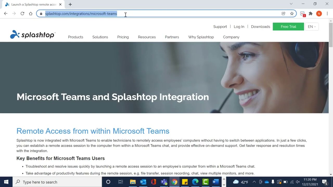This screenshot has height=187, width=333.
Task: Open Microsoft Office from taskbar
Action: (153, 182)
